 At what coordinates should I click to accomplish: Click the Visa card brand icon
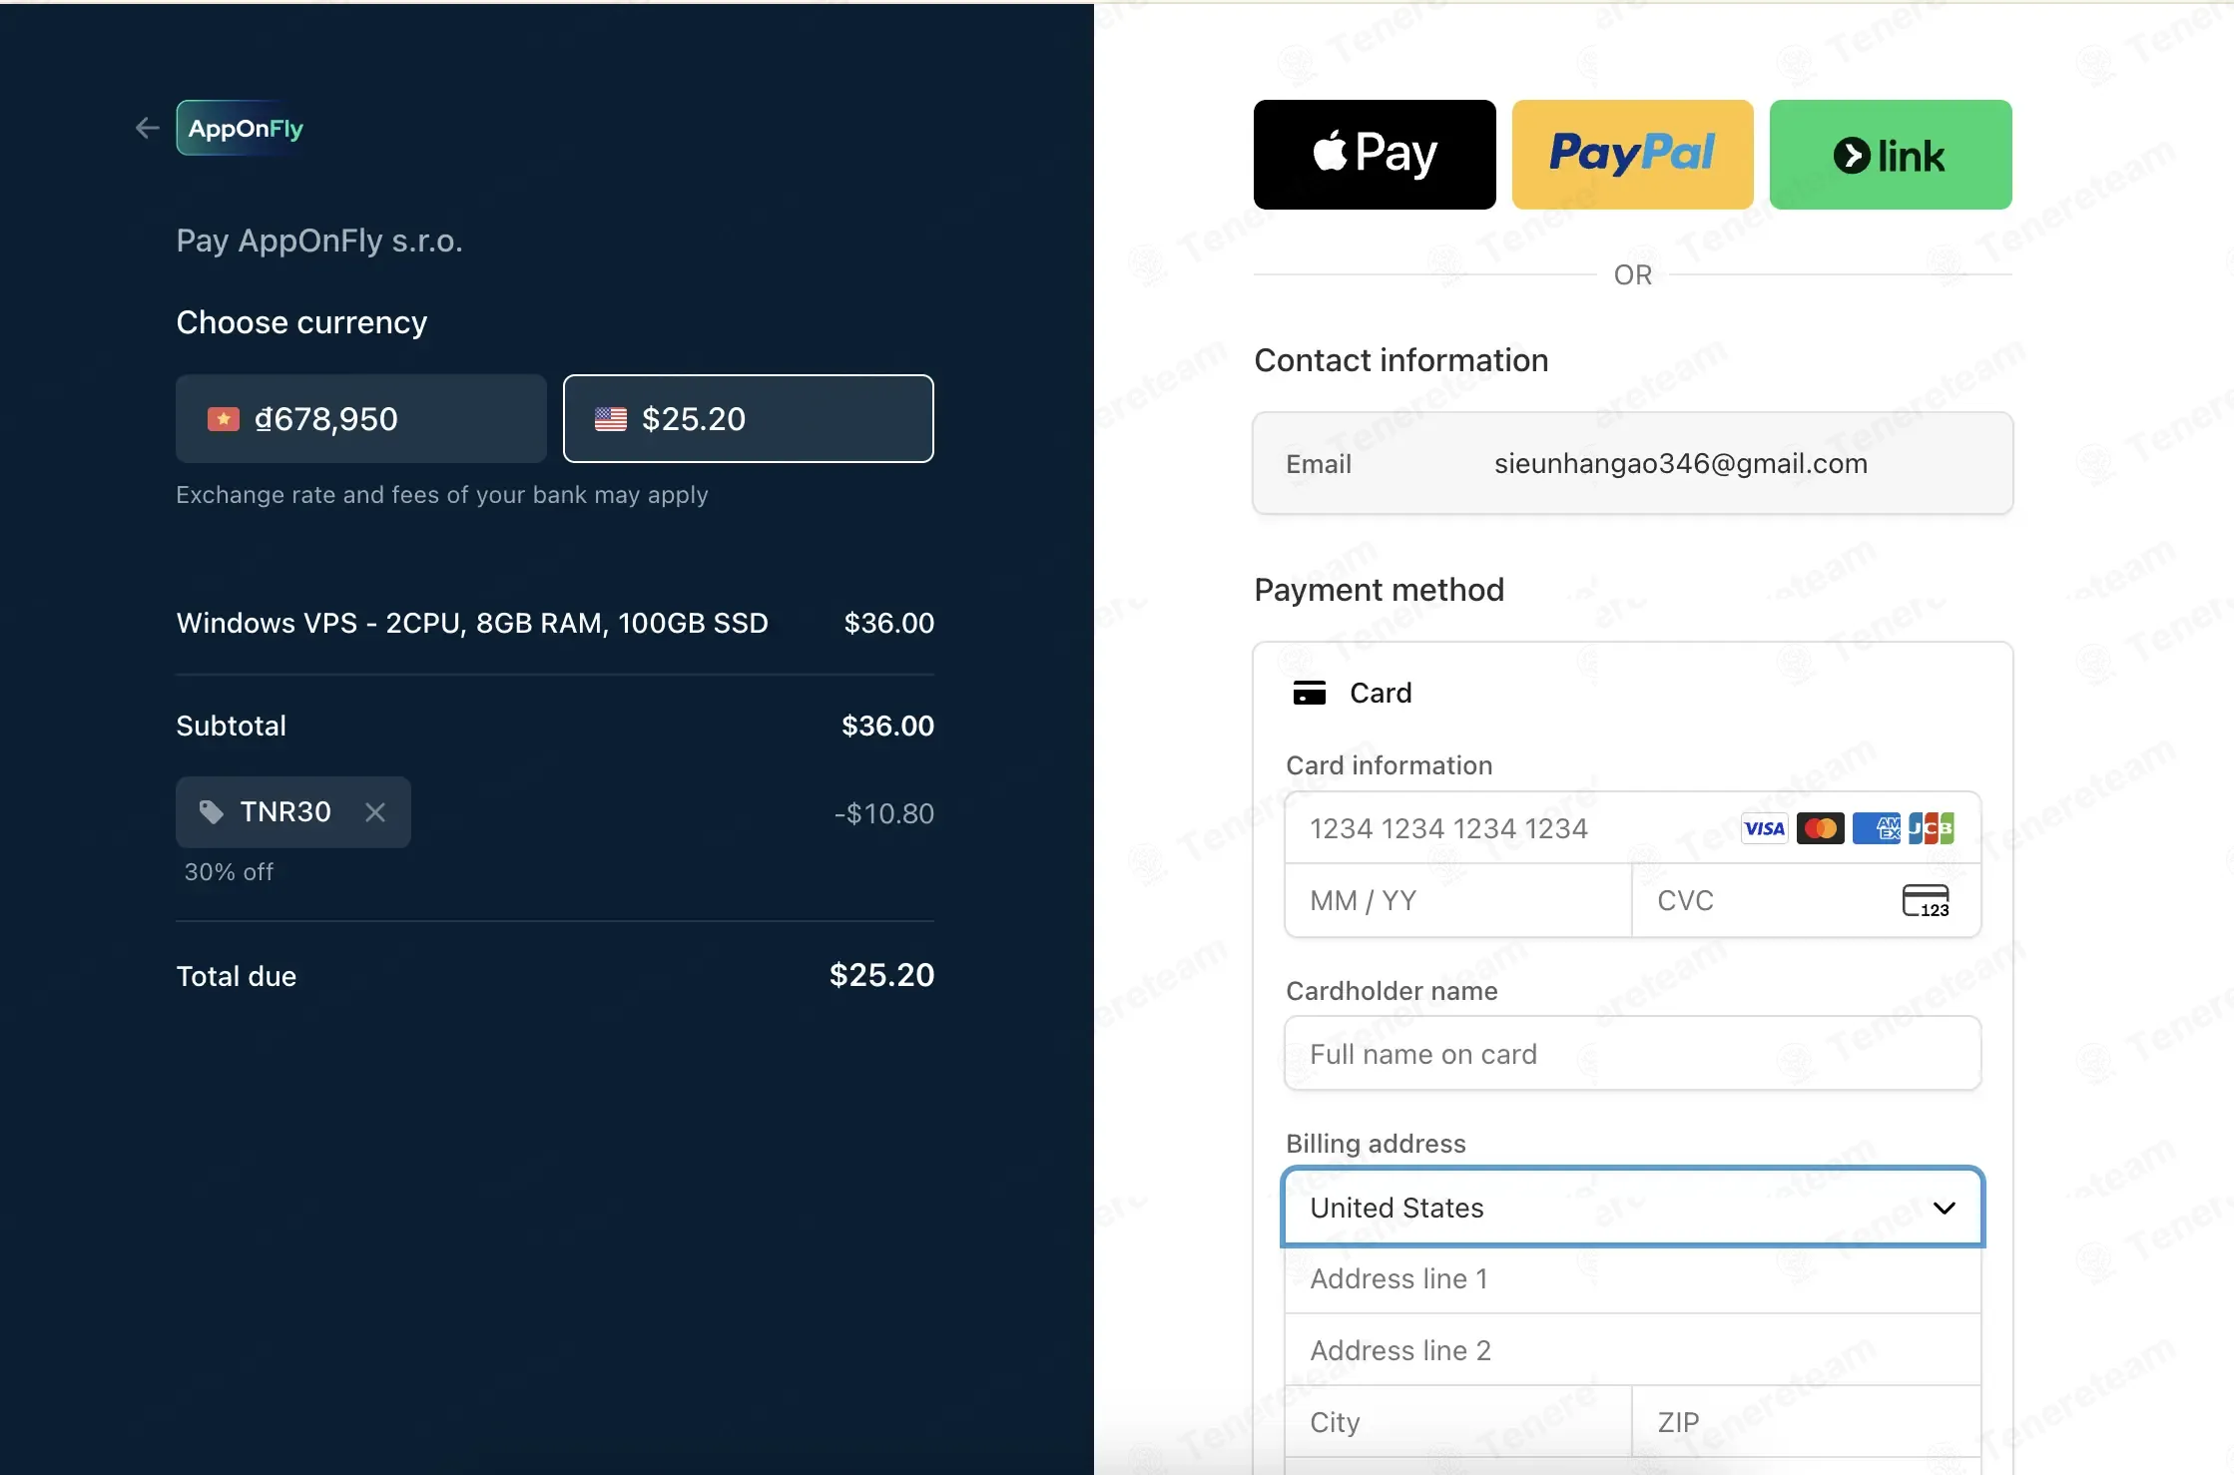[x=1764, y=828]
